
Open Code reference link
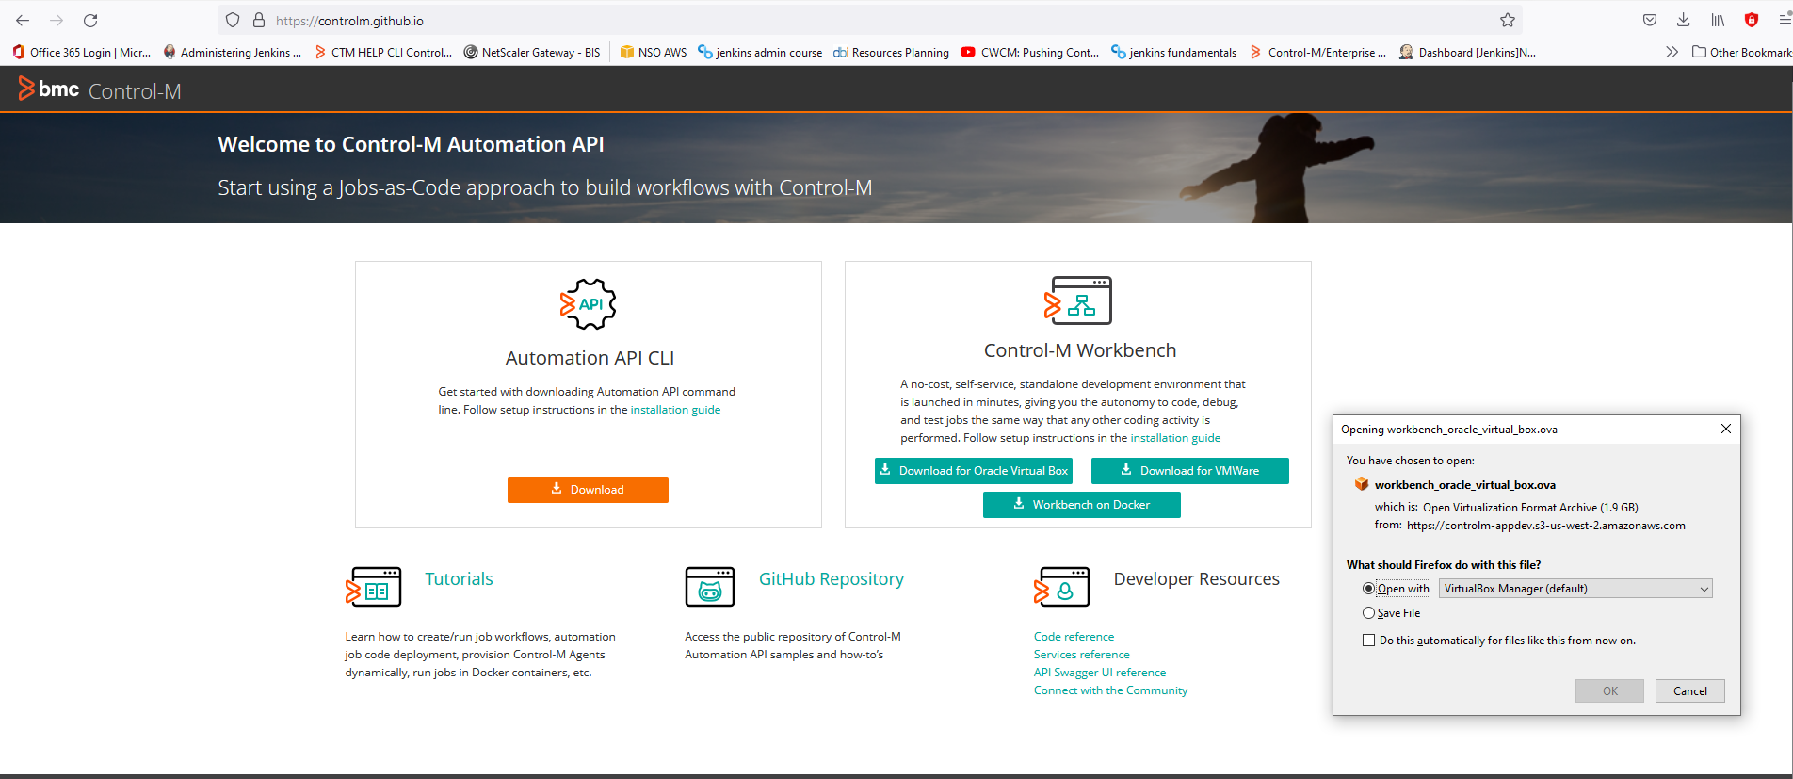click(x=1074, y=637)
